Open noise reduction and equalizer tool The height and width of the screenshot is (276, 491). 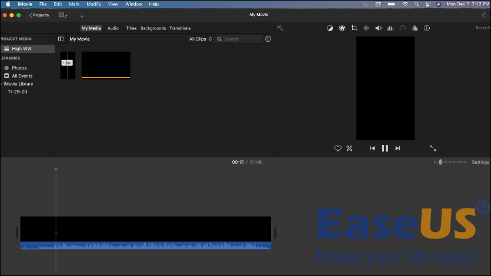(390, 28)
